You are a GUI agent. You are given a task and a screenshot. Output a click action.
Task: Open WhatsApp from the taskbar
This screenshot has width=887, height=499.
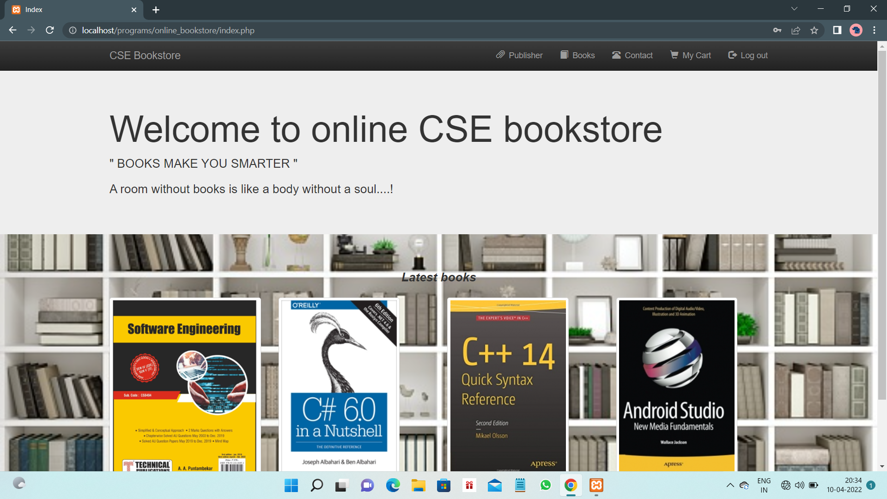(546, 486)
